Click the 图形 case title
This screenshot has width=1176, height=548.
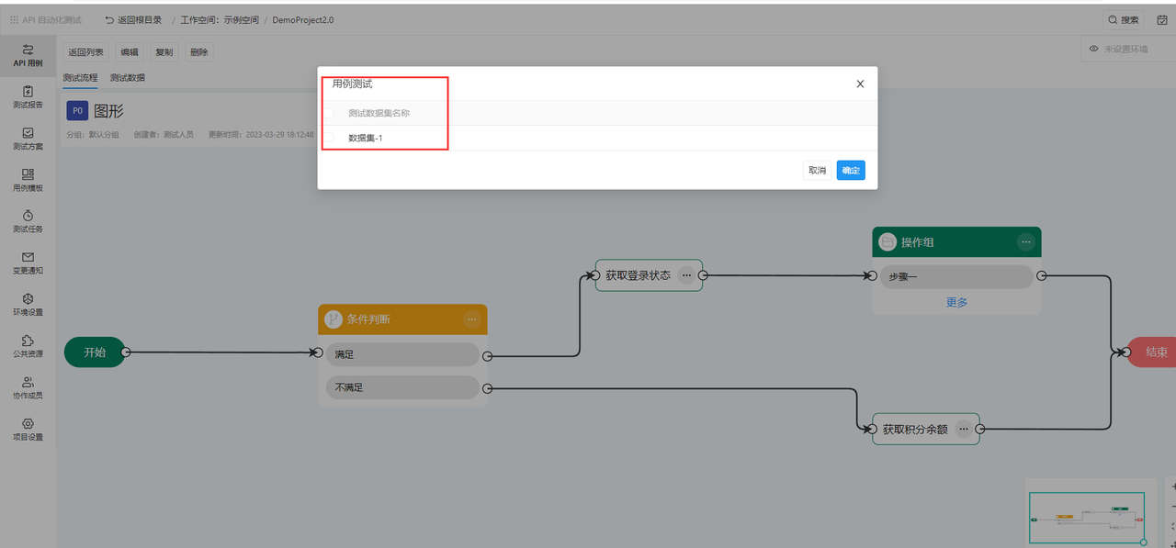108,111
